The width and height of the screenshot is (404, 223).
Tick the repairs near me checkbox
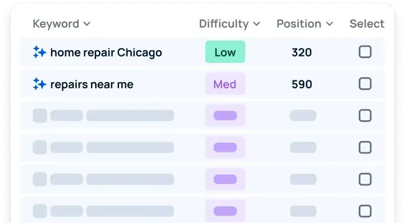pyautogui.click(x=365, y=84)
